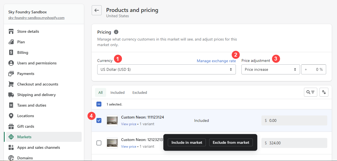
Task: Uncheck Custom Neon: 111123124 product
Action: click(99, 120)
